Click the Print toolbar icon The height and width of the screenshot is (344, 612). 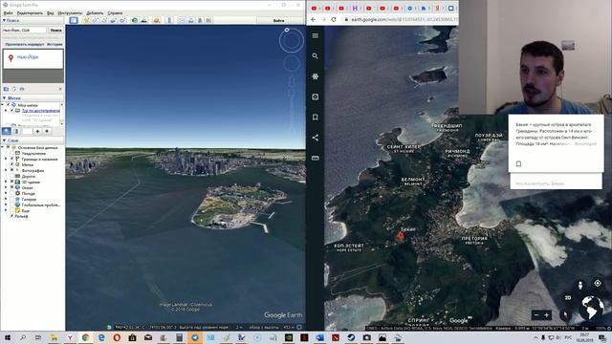click(191, 20)
